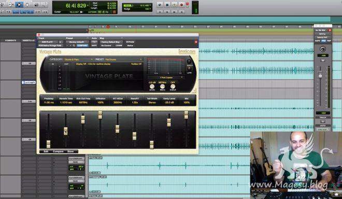Click the transport Stop button
Viewport: 342px width, 199px height.
(x=167, y=5)
